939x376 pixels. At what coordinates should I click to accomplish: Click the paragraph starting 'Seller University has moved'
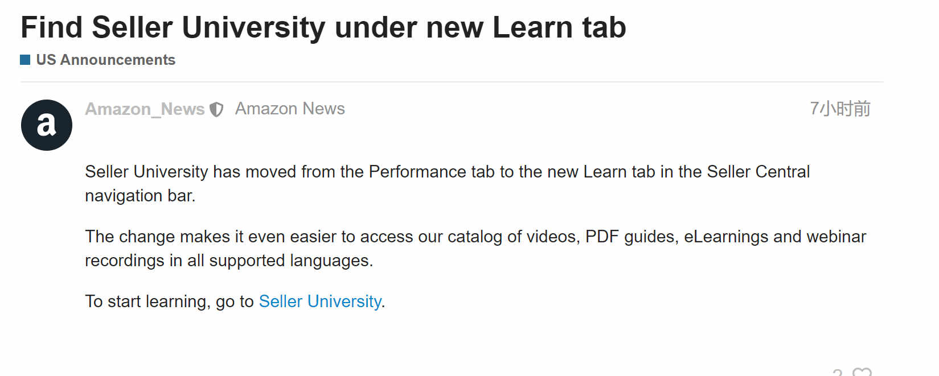[448, 184]
